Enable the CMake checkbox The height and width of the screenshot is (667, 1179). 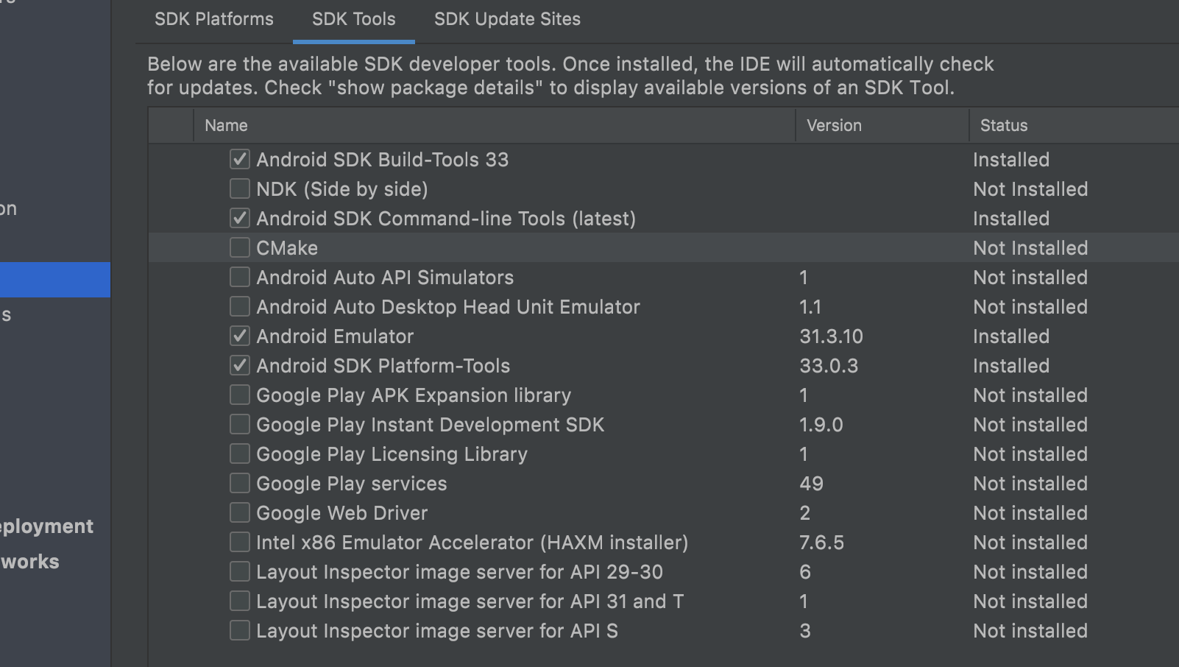click(239, 247)
